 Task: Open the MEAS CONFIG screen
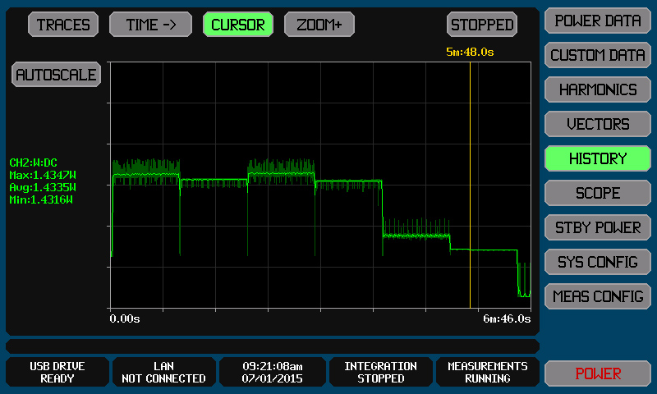coord(598,296)
